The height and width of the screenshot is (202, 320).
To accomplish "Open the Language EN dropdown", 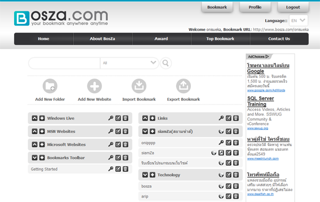I will 298,21.
